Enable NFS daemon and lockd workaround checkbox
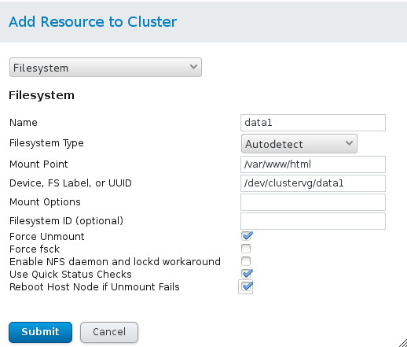 [x=246, y=261]
